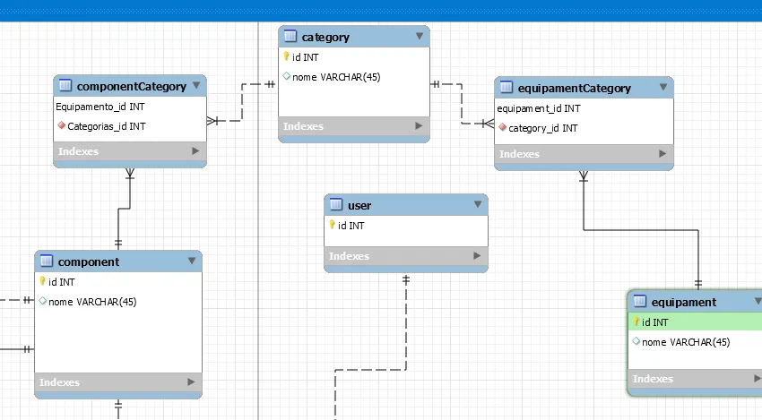
Task: Click the component table header icon
Action: 46,261
